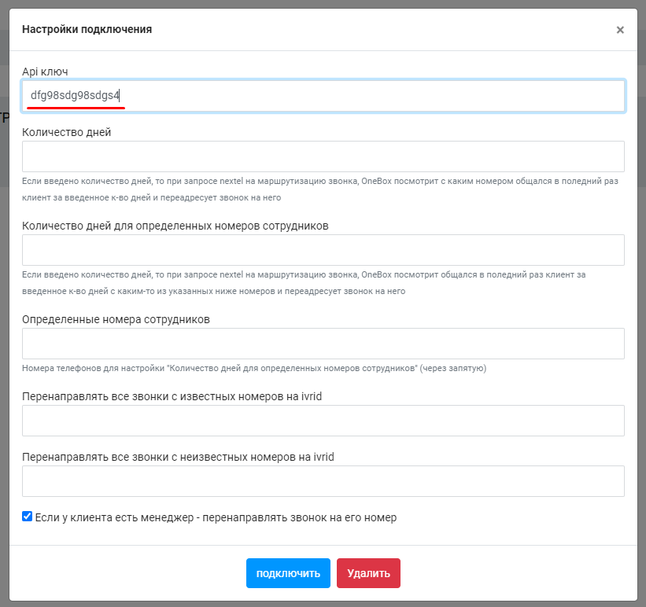The height and width of the screenshot is (607, 646).
Task: Click help text under the Количество дней field
Action: pos(320,189)
